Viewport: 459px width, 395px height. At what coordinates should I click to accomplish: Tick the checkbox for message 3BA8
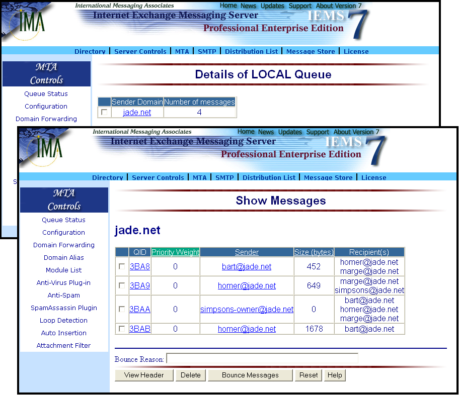coord(122,266)
